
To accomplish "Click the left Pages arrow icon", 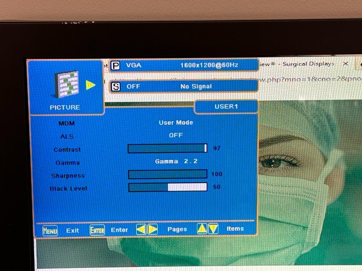I will coord(141,229).
